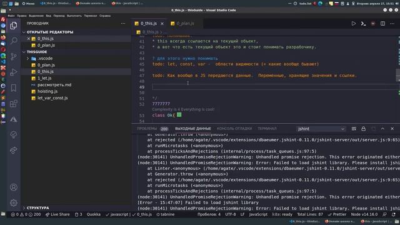Click the feedback icon in status bar
Viewport: 400px width, 225px height.
tap(385, 214)
